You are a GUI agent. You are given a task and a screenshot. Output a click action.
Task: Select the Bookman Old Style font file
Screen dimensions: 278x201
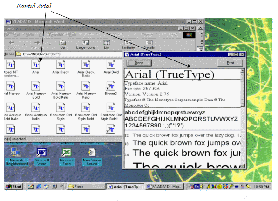[61, 112]
